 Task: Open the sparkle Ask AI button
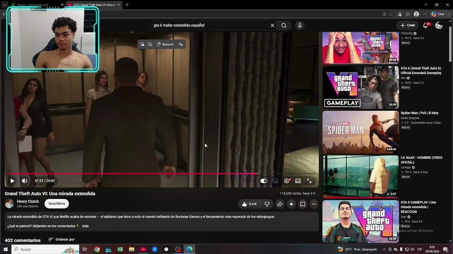click(291, 204)
